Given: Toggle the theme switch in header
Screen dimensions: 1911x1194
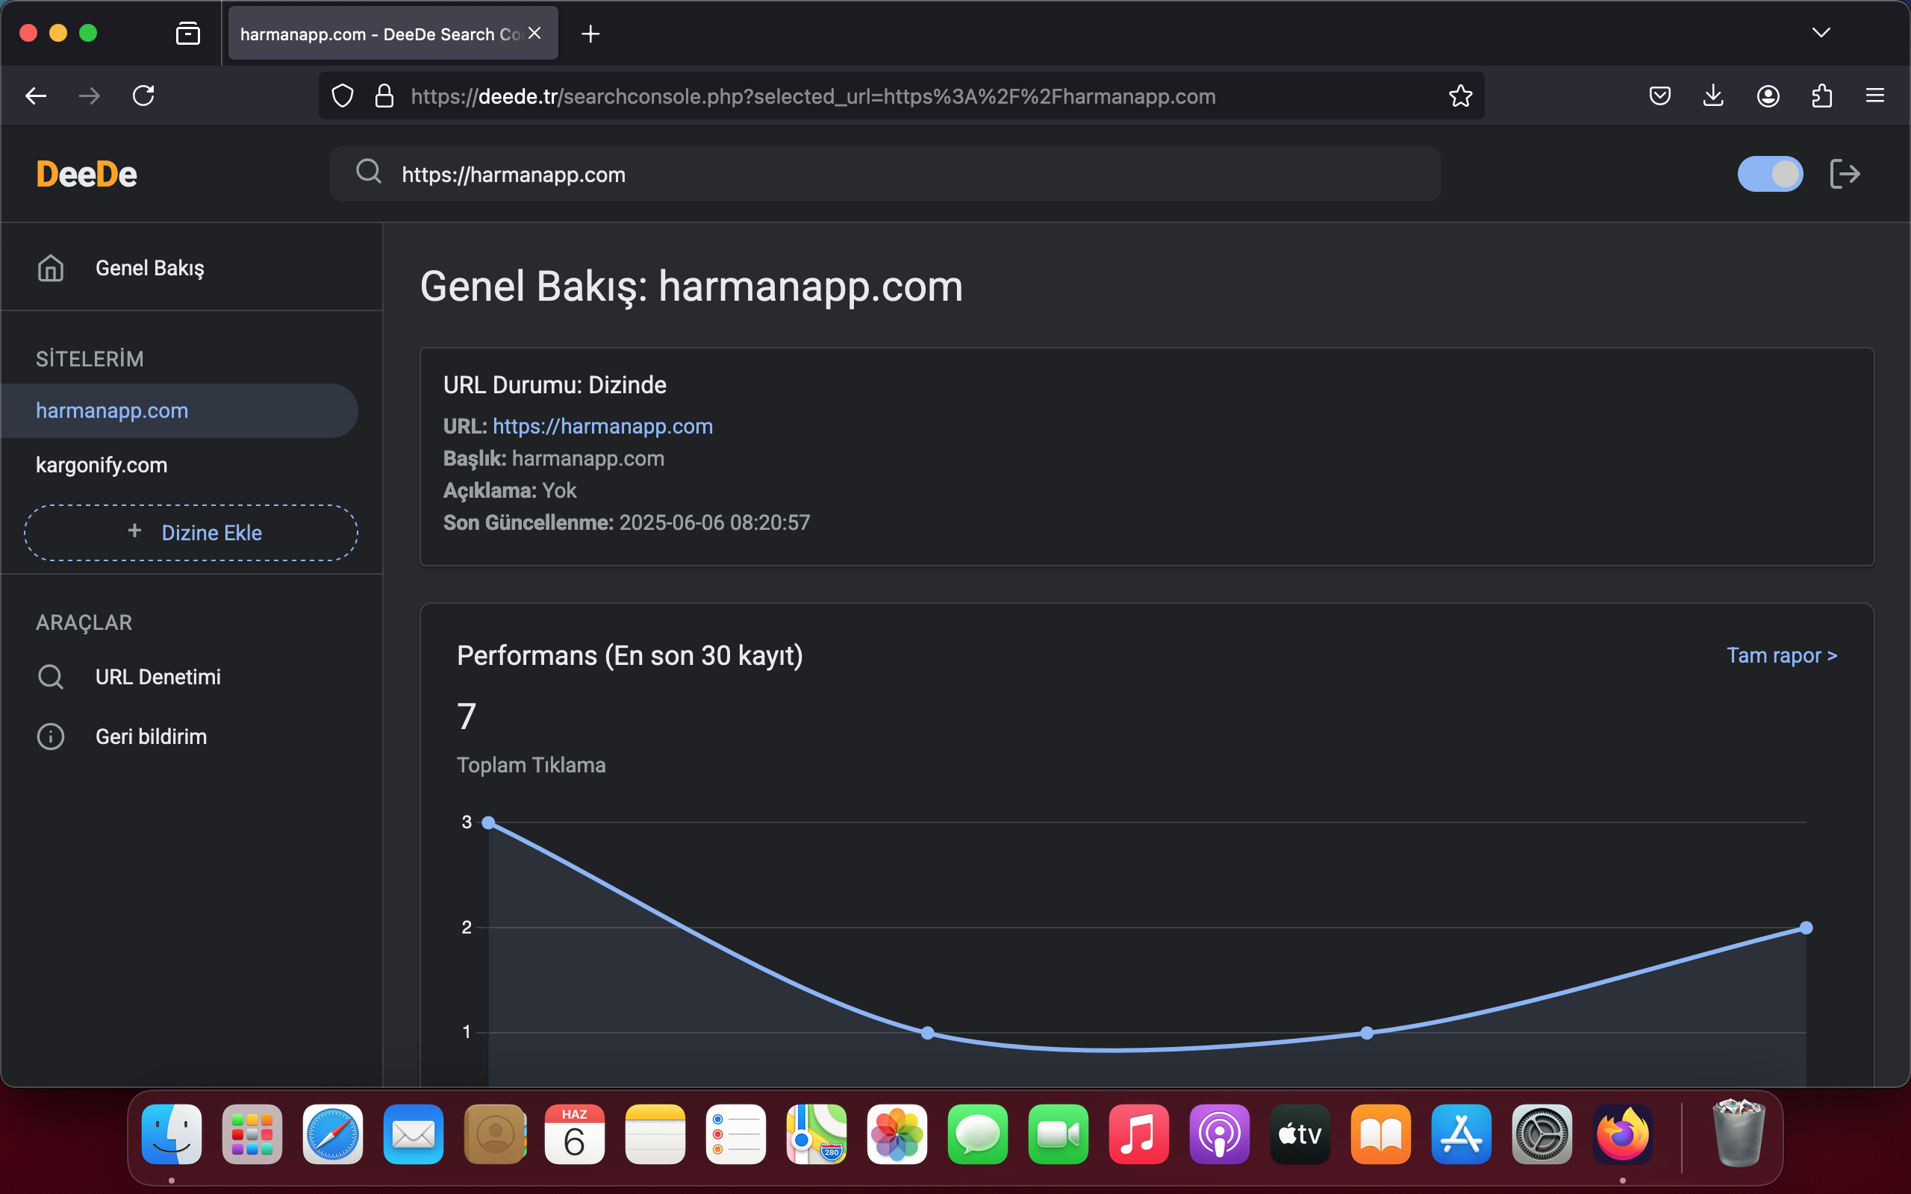Looking at the screenshot, I should pyautogui.click(x=1770, y=174).
